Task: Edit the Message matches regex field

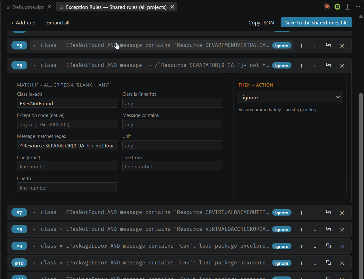Action: 67,146
